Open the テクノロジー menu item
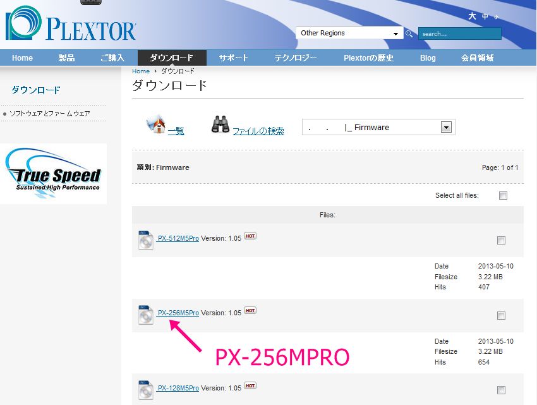The width and height of the screenshot is (537, 405). click(x=296, y=58)
